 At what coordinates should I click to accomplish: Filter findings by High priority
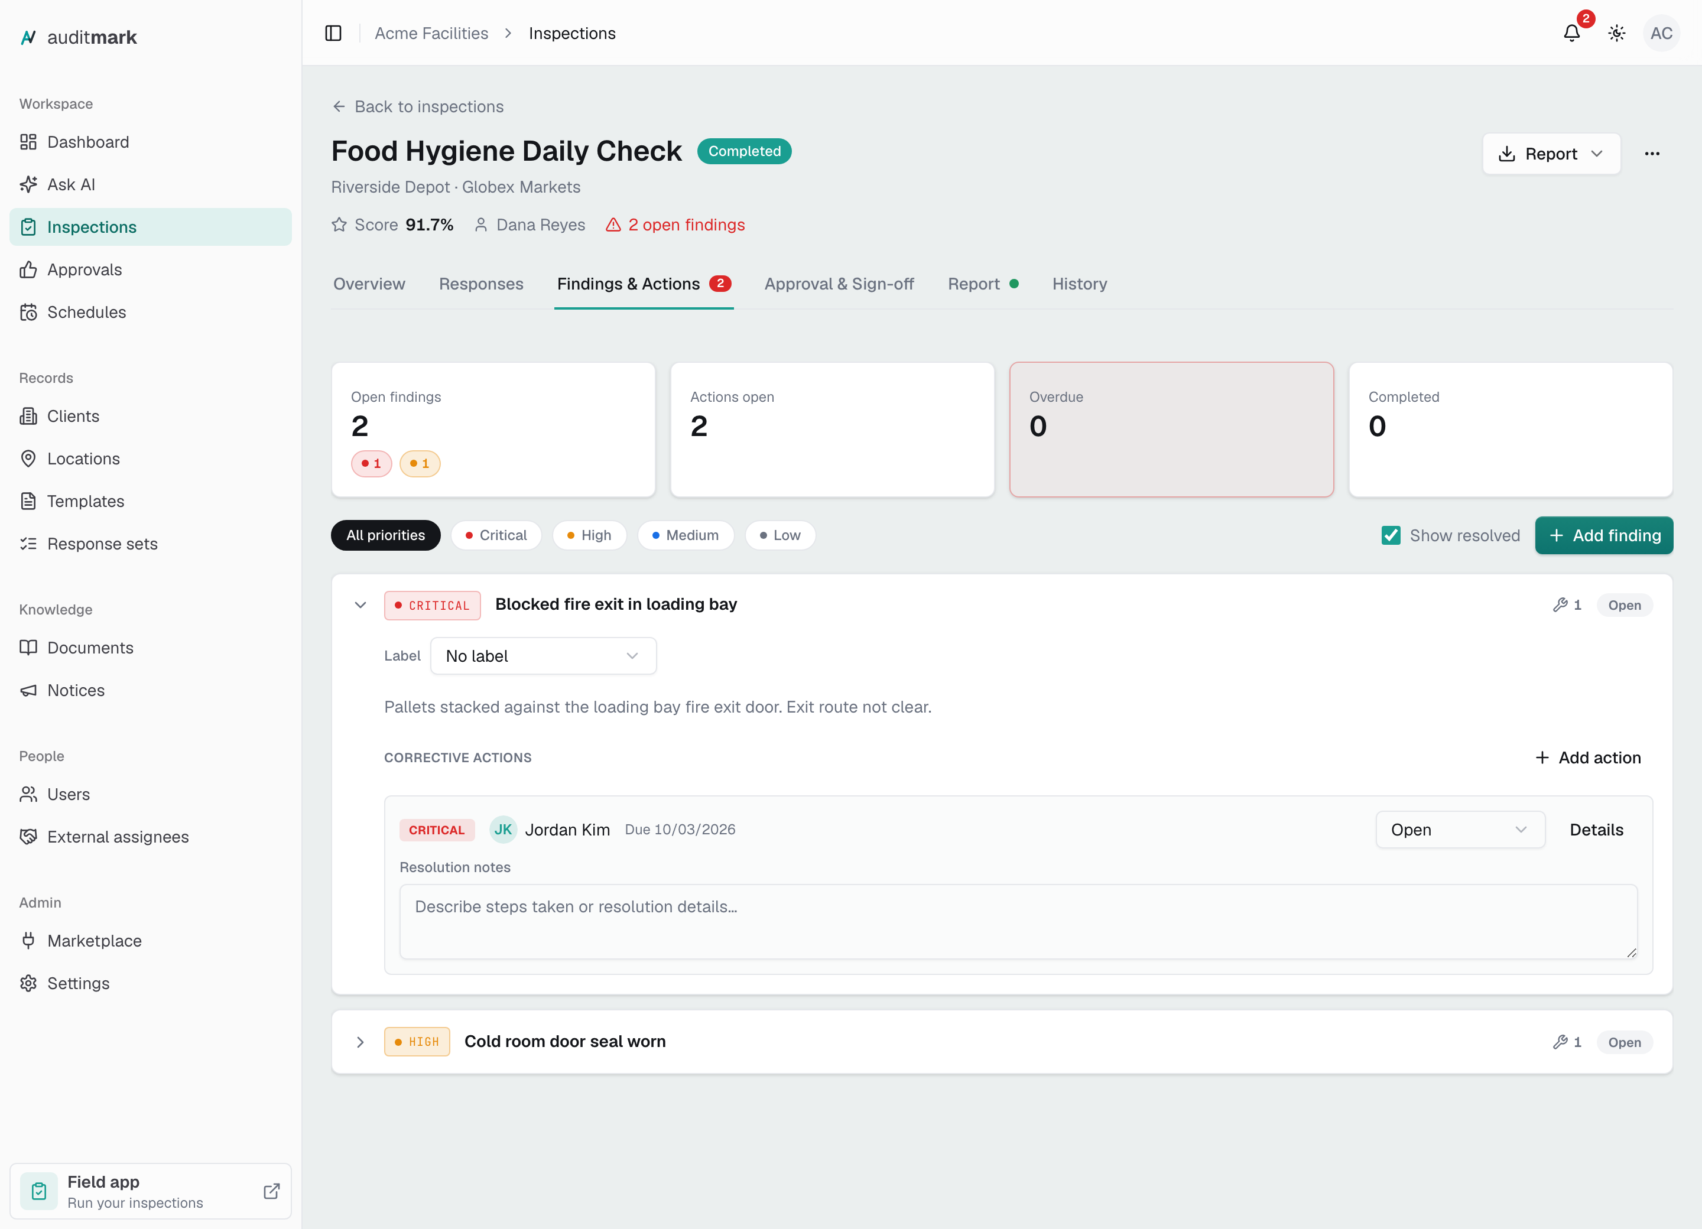coord(589,535)
